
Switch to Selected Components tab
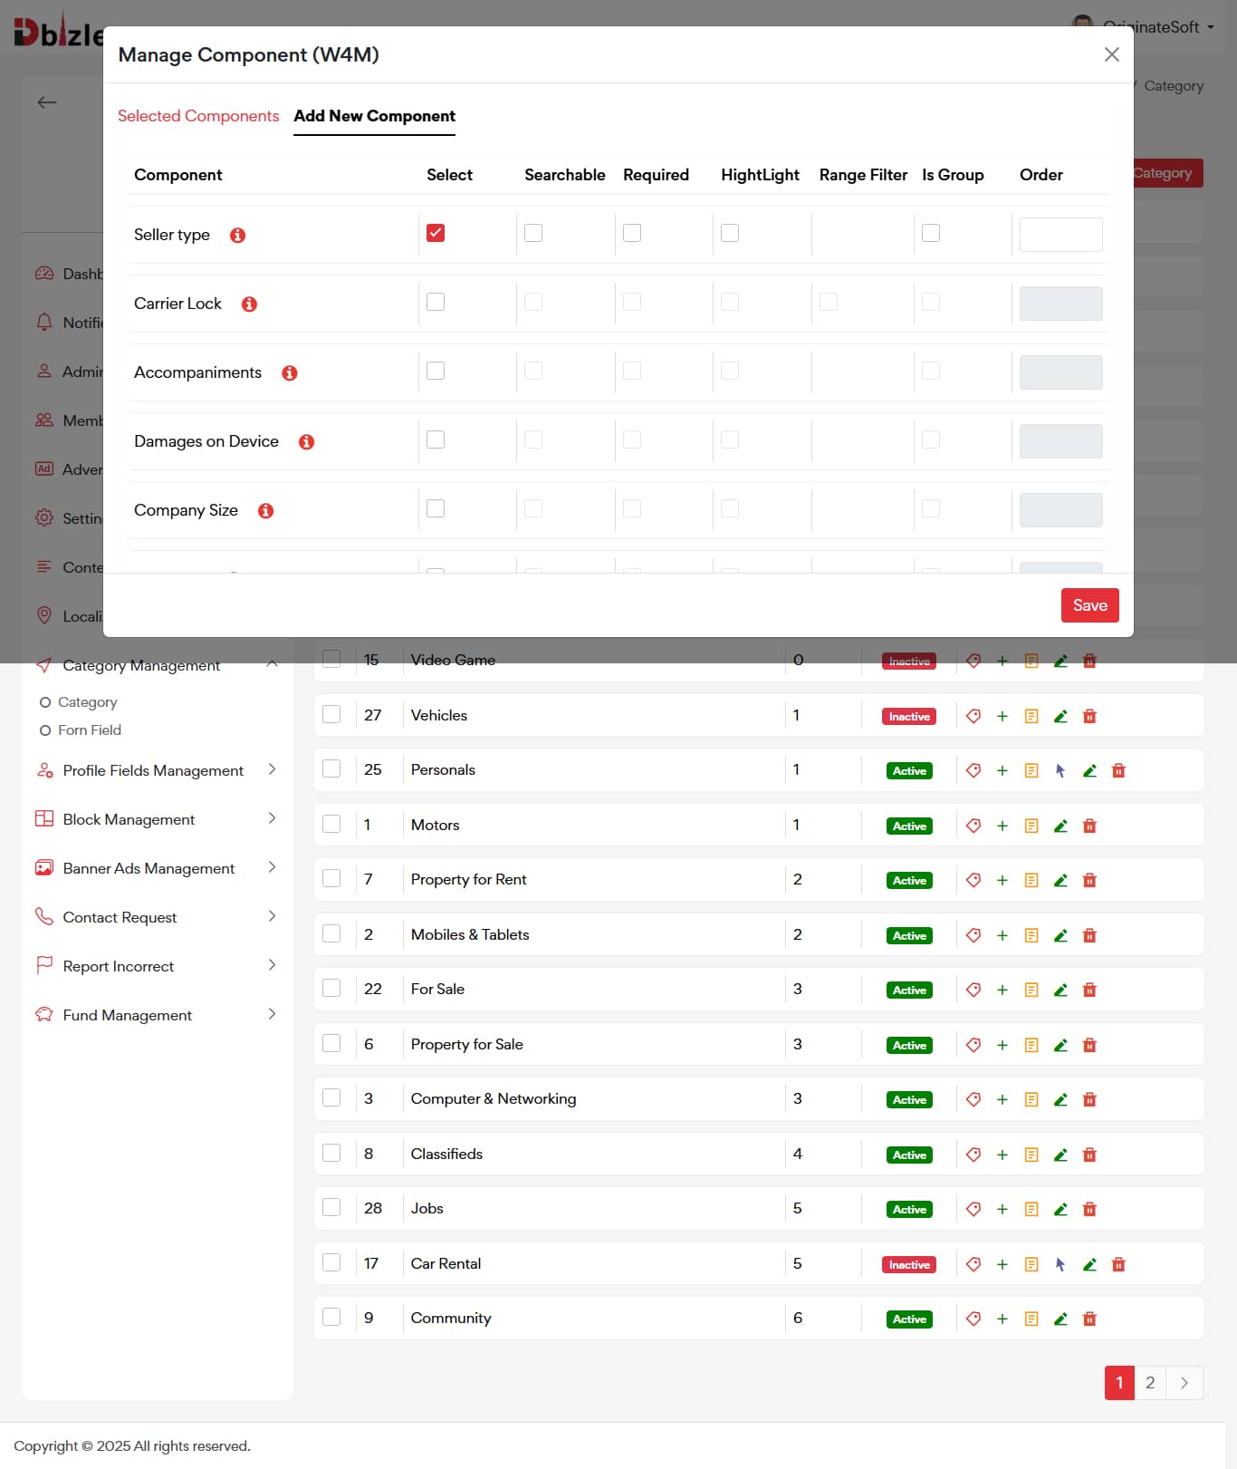click(198, 116)
